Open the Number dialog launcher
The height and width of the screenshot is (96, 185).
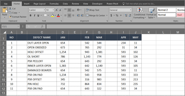coord(131,21)
